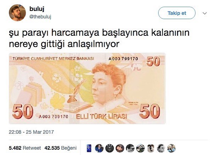Viewport: 215px width, 155px height.
Task: Open the blue rectangular liker avatar
Action: tap(89, 148)
